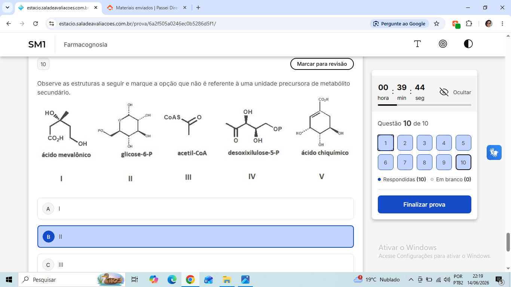Viewport: 511px width, 287px height.
Task: Click the target focus mode icon
Action: [443, 44]
